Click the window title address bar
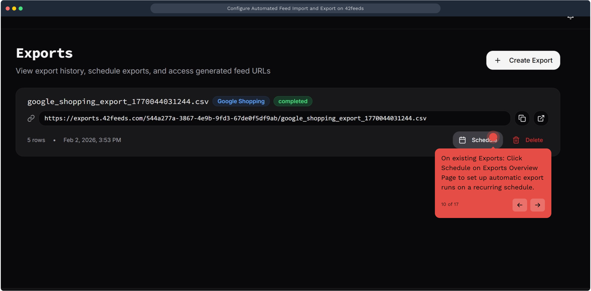The width and height of the screenshot is (591, 291). (x=295, y=8)
